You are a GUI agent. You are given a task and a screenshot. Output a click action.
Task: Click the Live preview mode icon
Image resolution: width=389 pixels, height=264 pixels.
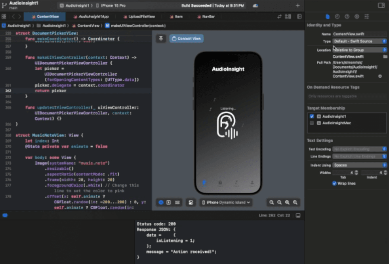161,202
